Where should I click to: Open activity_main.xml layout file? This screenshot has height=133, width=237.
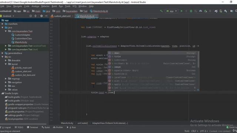coord(21,68)
